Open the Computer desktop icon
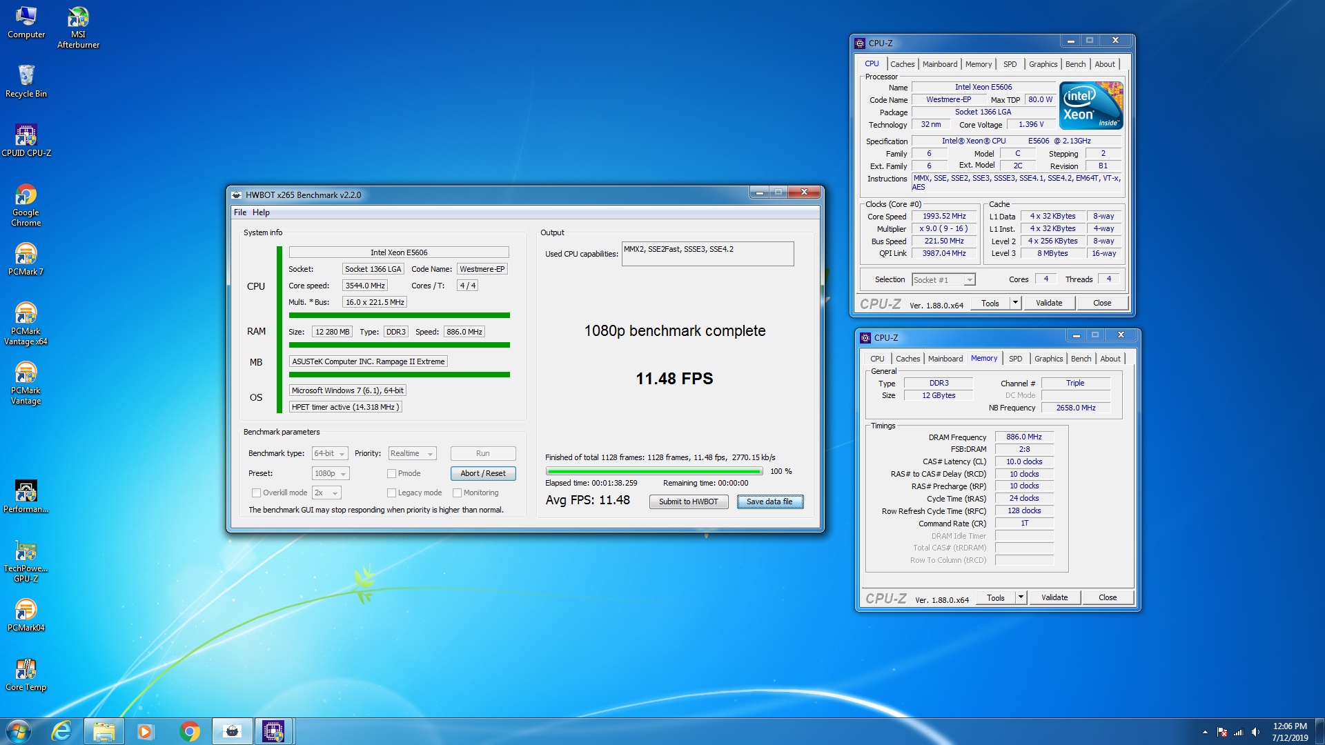The image size is (1325, 745). 26,23
